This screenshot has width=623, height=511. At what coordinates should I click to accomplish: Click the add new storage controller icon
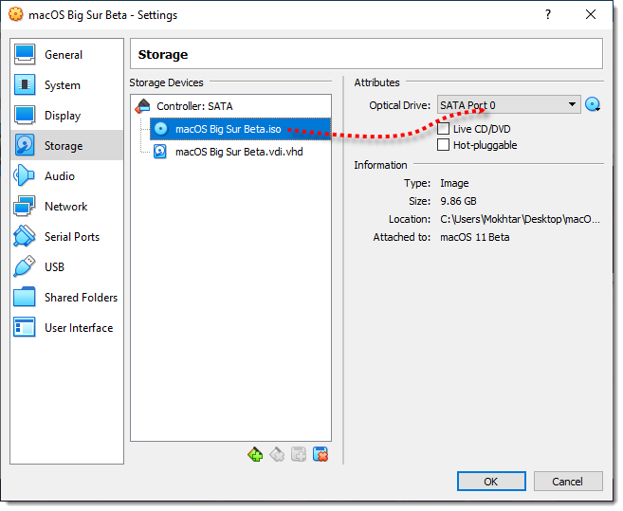pos(255,454)
